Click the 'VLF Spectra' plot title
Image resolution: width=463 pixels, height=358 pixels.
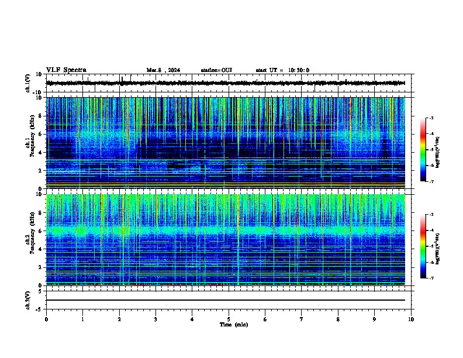[x=66, y=70]
